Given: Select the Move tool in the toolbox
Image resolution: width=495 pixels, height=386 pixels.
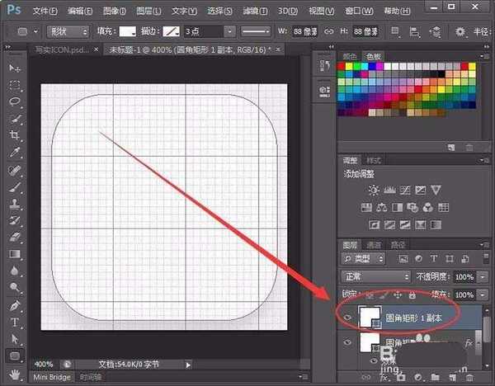Looking at the screenshot, I should [x=14, y=68].
